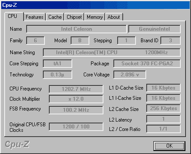This screenshot has height=154, width=191.
Task: Click the Cpu-Z window title bar
Action: point(95,5)
